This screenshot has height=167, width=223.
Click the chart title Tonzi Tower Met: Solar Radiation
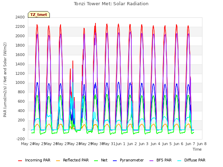111,4
